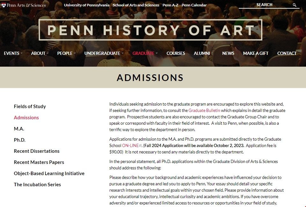Open the Courses menu item

click(176, 53)
